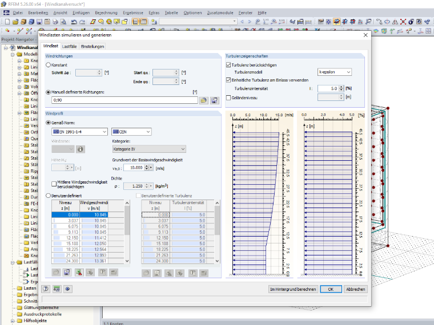Open saved wind directions list icon
This screenshot has width=434, height=325.
coord(204,100)
